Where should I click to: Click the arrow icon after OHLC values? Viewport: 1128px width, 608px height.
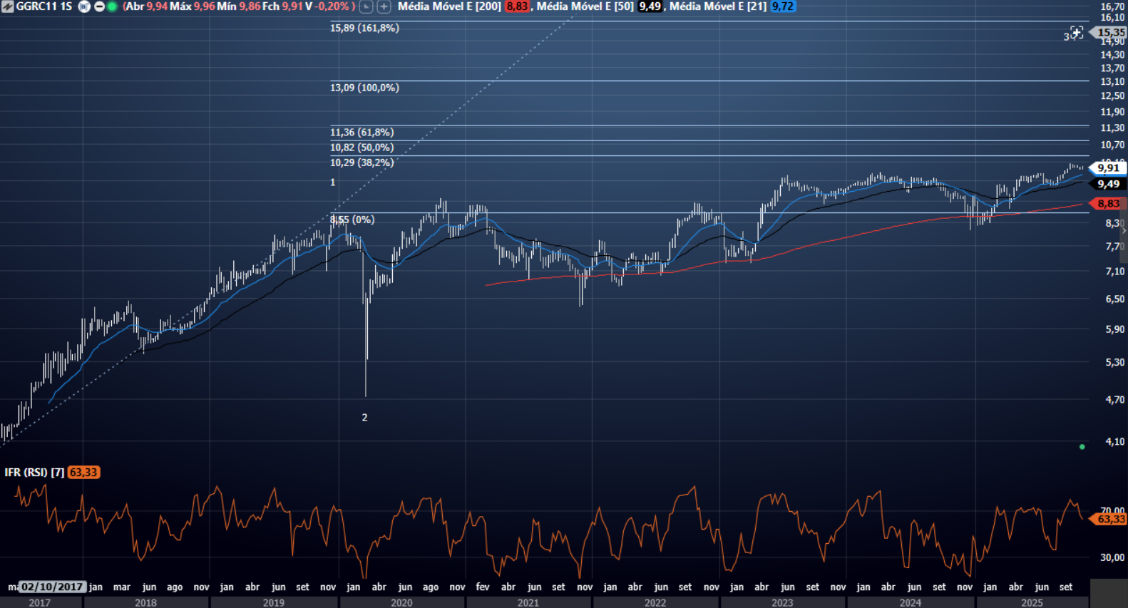click(x=366, y=6)
